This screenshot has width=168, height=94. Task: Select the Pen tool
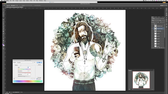tap(3, 33)
